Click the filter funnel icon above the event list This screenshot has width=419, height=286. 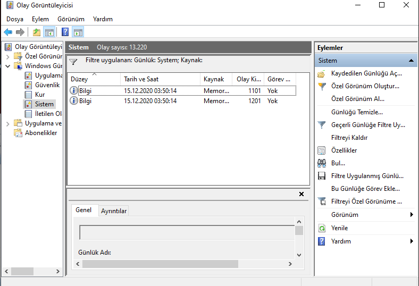[73, 62]
